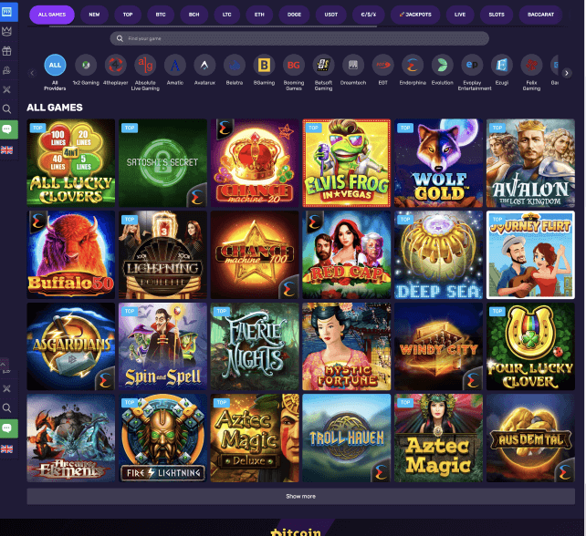
Task: Select the All Providers filter
Action: click(x=55, y=66)
